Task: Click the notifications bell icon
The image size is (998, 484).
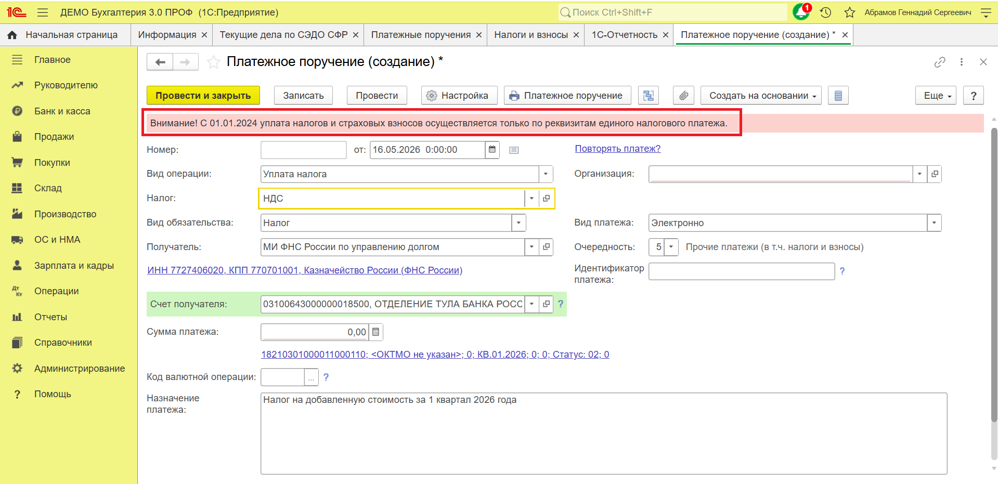Action: (x=801, y=12)
